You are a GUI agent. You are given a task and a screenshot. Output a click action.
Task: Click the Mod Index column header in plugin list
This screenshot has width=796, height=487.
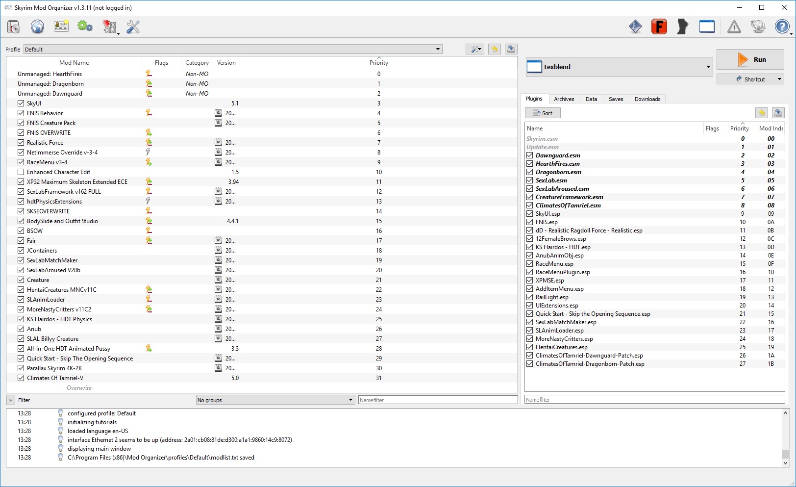pyautogui.click(x=771, y=128)
